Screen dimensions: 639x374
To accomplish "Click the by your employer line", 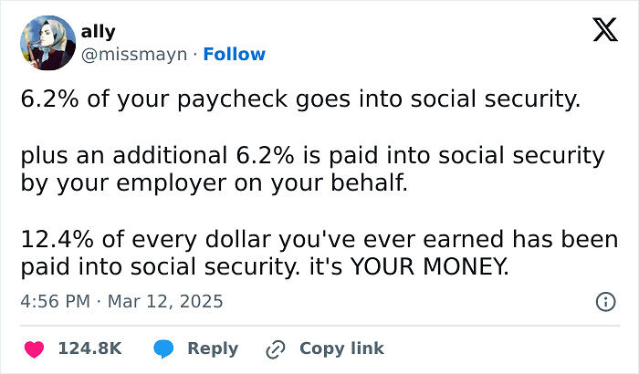I will click(215, 183).
